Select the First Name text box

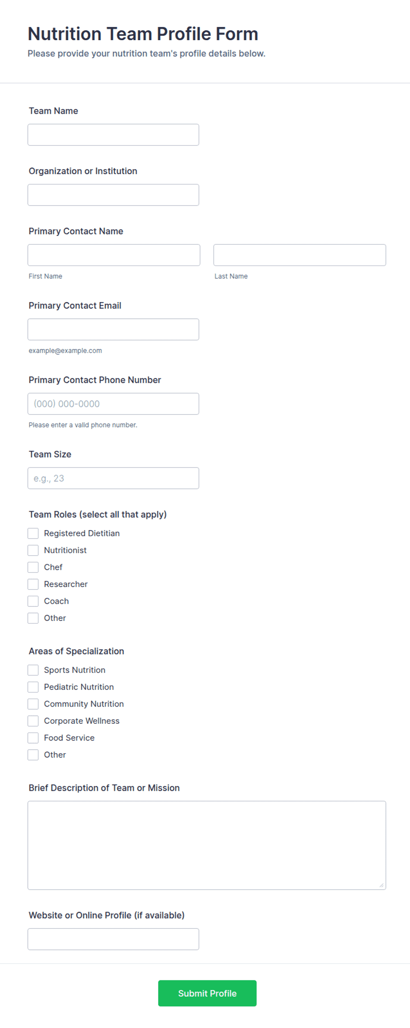click(114, 255)
